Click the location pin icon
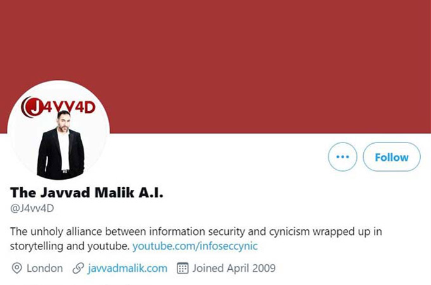Screen dimensions: 431x285 tap(16, 269)
